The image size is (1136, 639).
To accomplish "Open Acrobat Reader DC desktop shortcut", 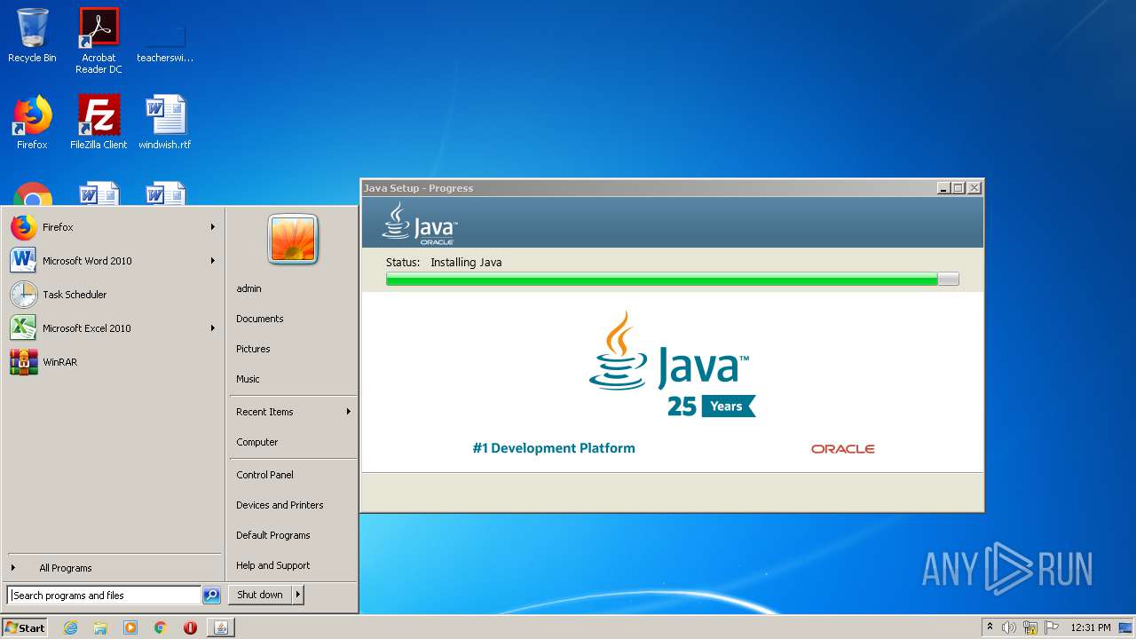I will point(99,41).
